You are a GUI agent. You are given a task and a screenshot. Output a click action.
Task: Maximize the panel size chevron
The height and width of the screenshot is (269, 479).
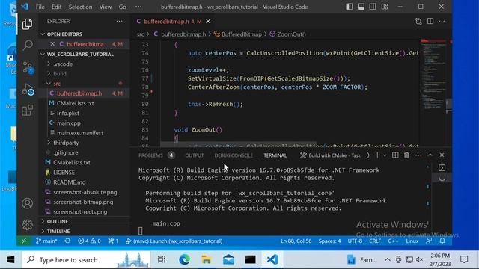[430, 155]
